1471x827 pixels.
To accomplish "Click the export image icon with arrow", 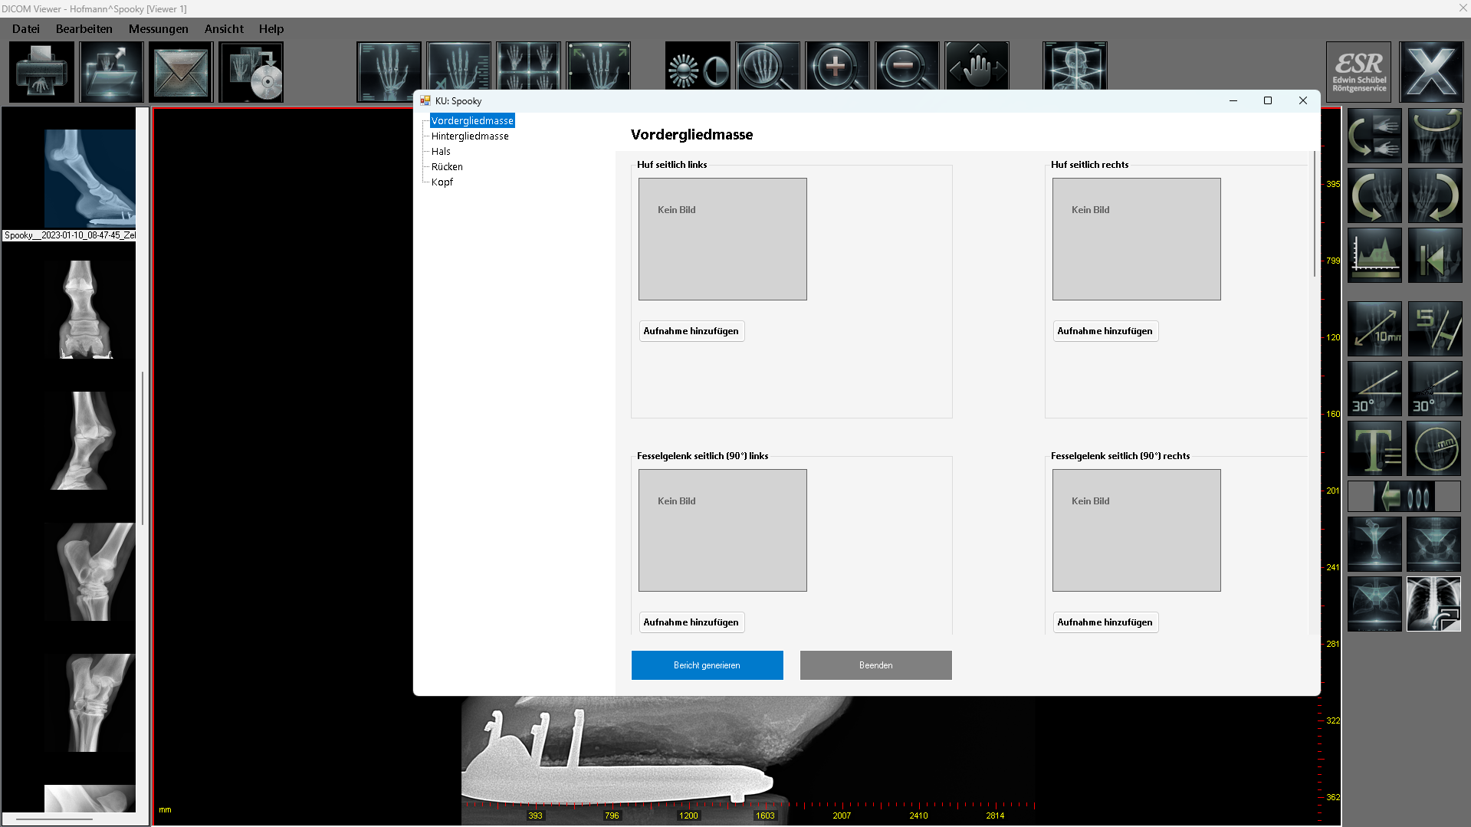I will [111, 72].
